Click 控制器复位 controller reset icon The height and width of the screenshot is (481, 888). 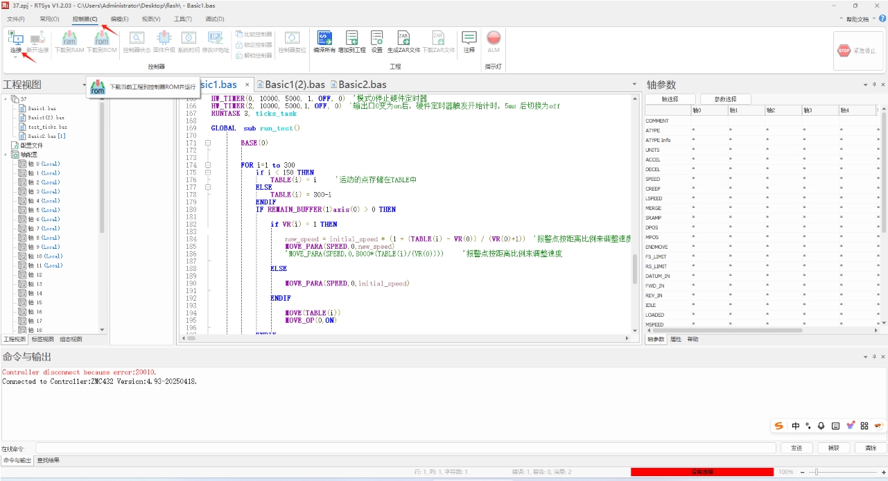tap(292, 39)
